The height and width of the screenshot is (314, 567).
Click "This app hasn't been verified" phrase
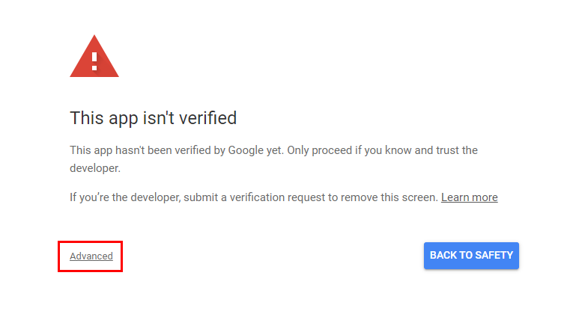tap(140, 150)
